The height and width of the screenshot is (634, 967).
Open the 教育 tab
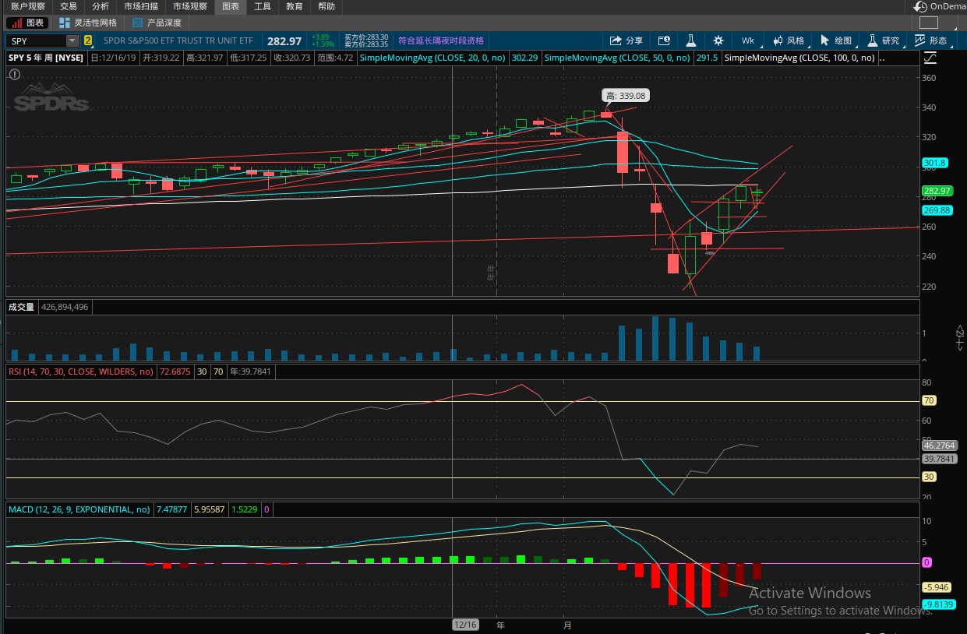tap(295, 6)
